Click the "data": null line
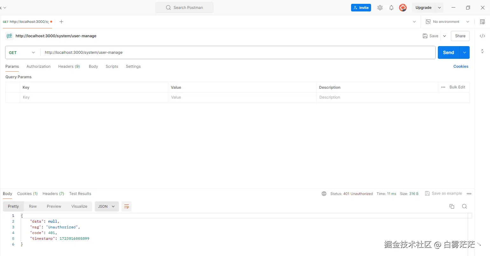Screen dimensions: 490x256 (45, 221)
